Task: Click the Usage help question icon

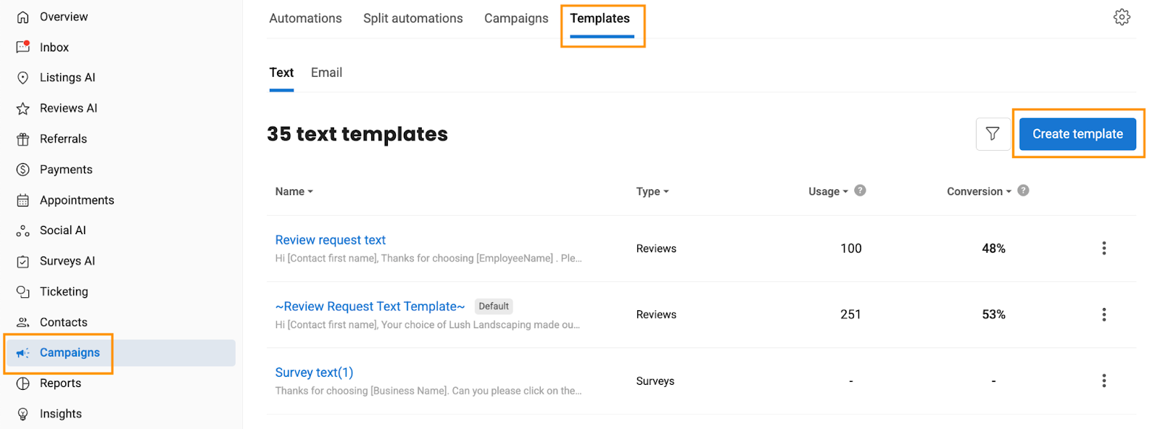Action: point(860,191)
